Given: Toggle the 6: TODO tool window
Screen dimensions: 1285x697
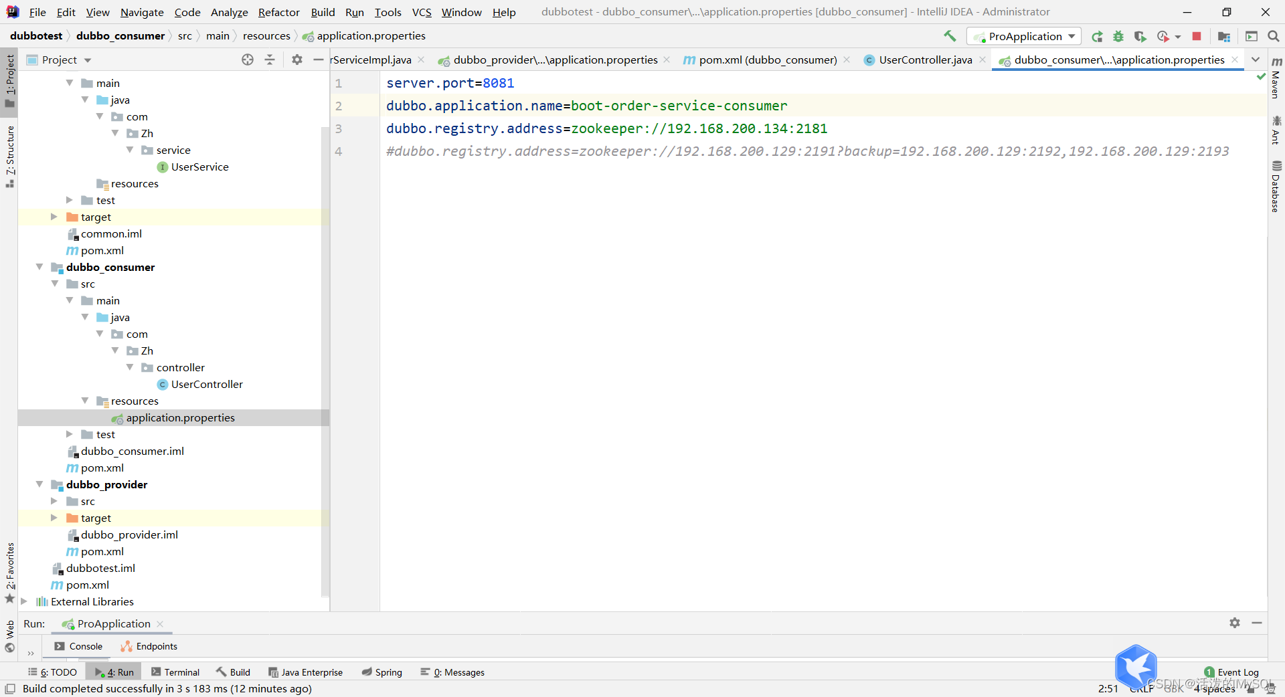Looking at the screenshot, I should point(53,672).
